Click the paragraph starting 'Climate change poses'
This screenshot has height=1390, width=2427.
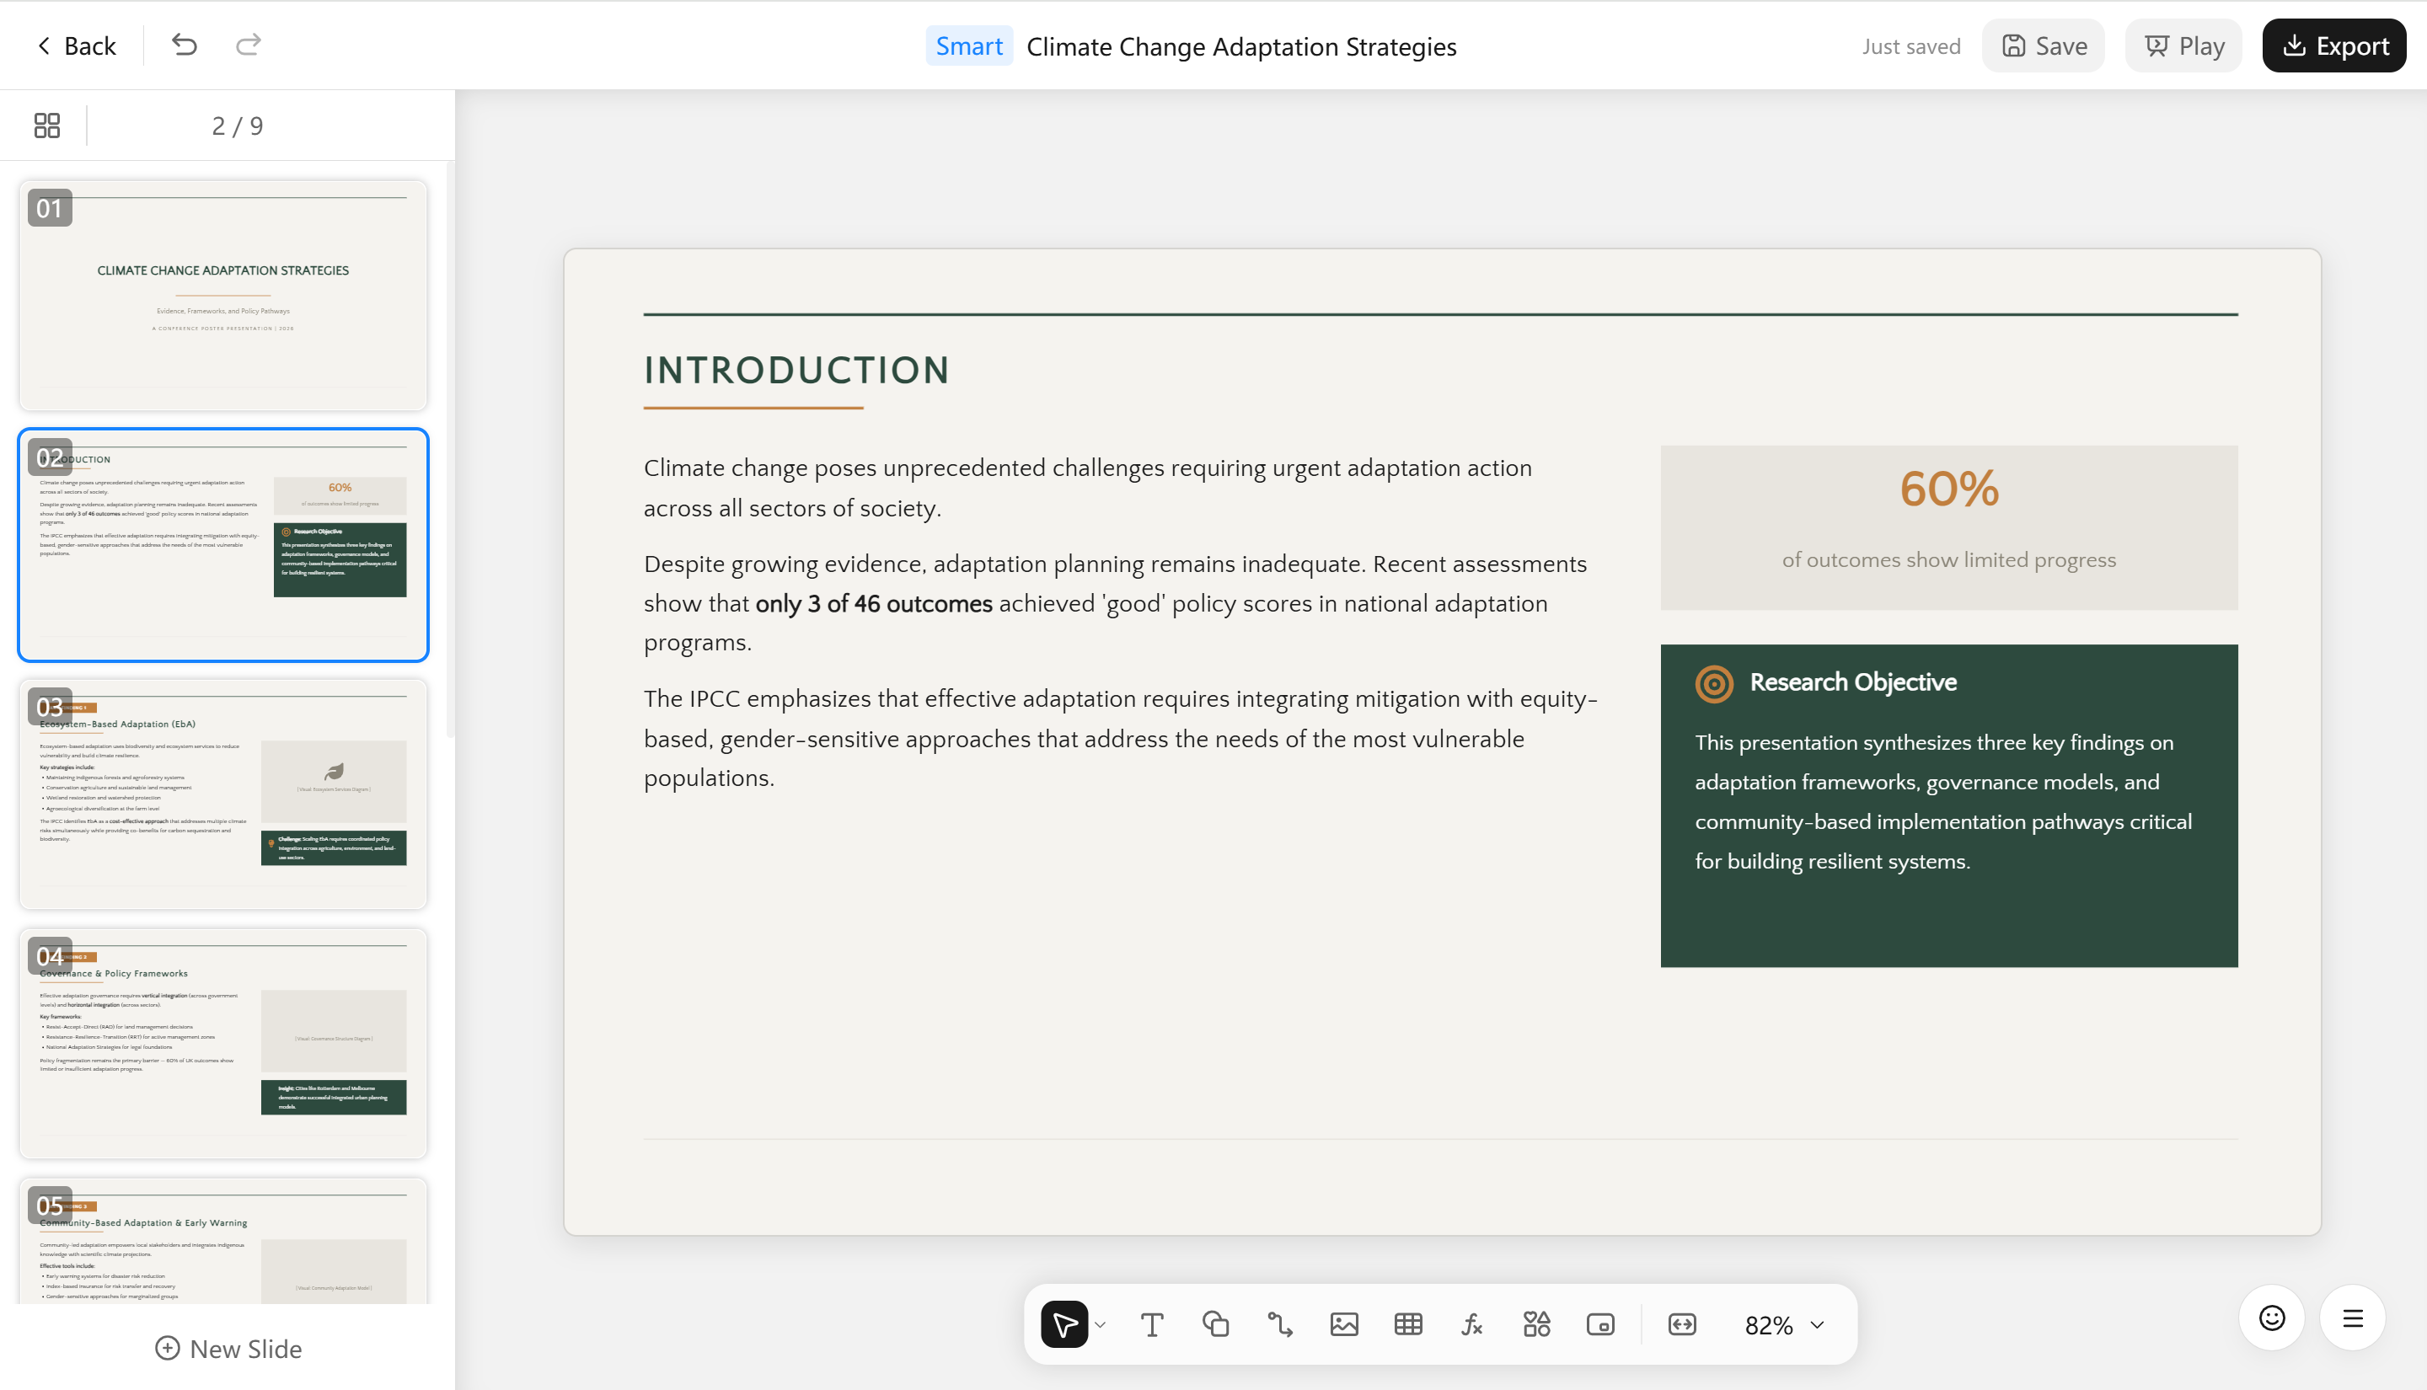click(x=1089, y=488)
